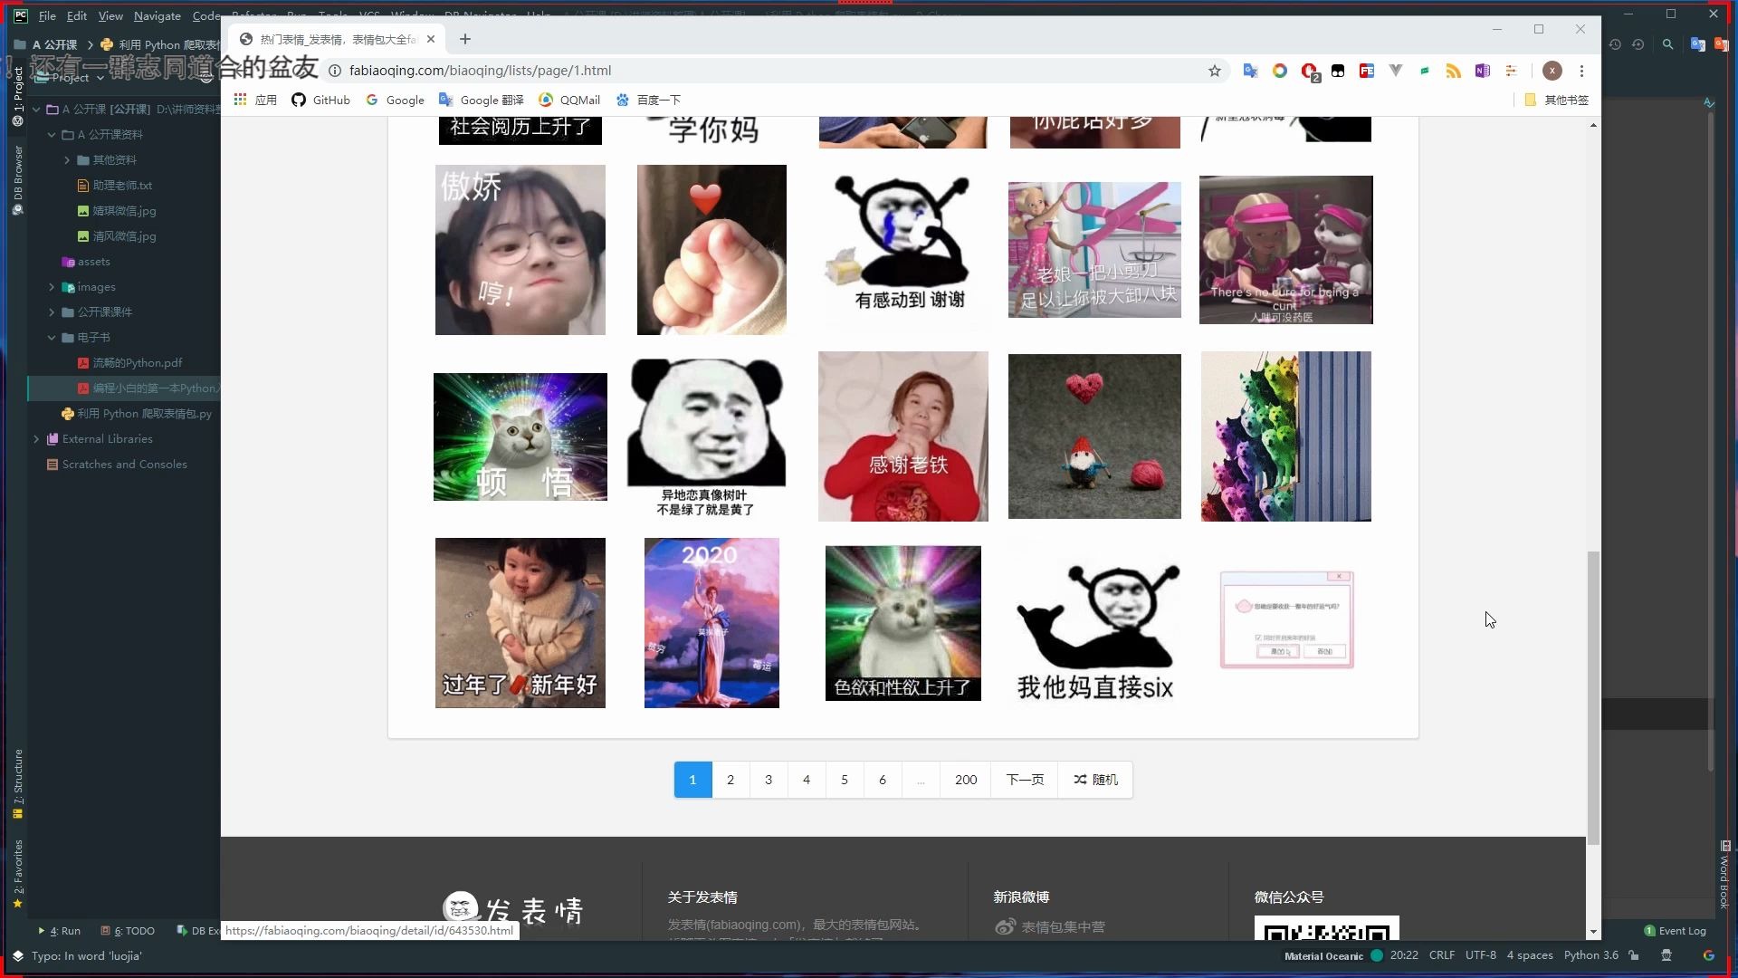This screenshot has height=978, width=1738.
Task: Open the Navigate menu in PyCharm
Action: point(158,15)
